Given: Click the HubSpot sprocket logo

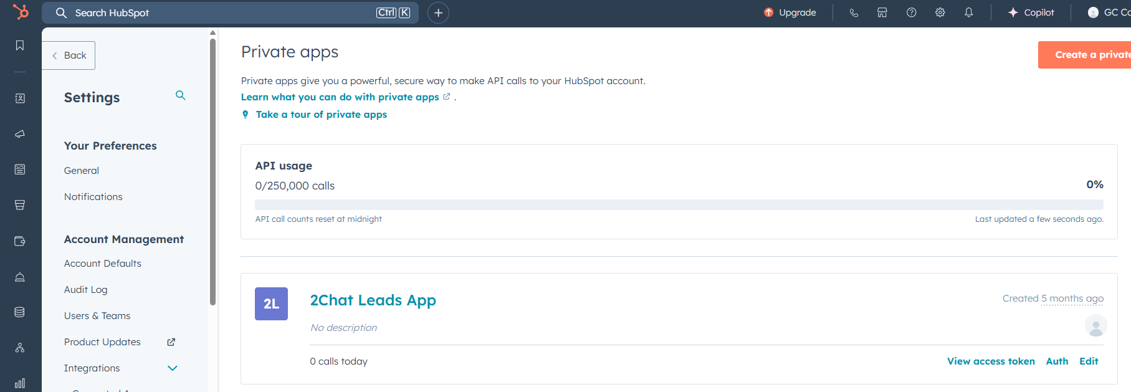Looking at the screenshot, I should click(x=21, y=12).
